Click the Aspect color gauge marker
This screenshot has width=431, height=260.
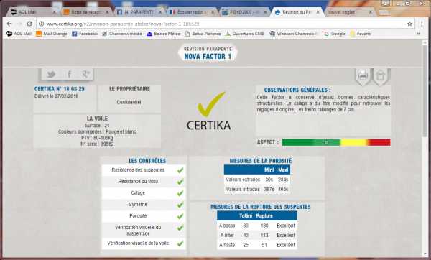point(326,142)
